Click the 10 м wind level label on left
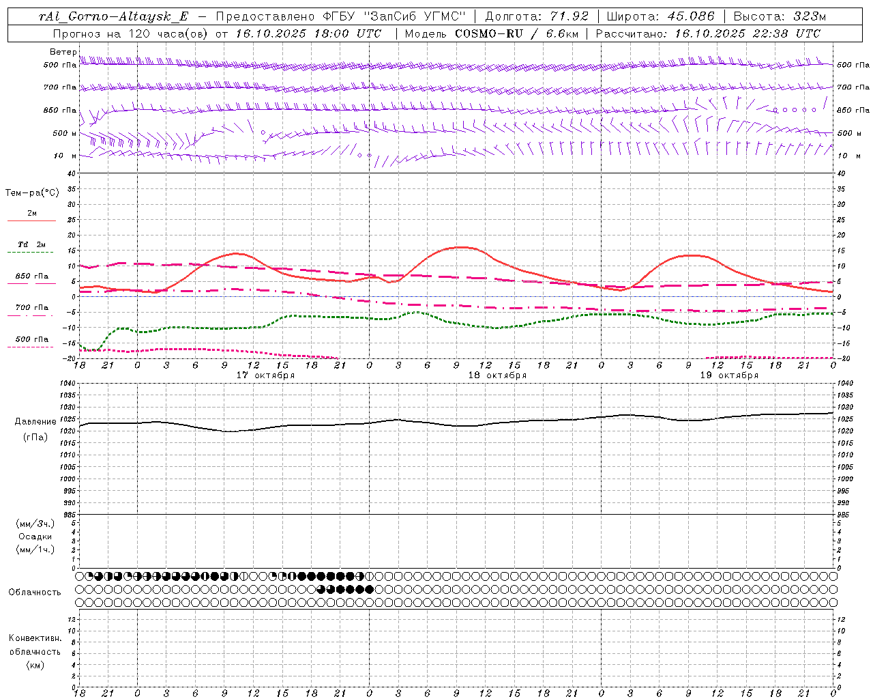873x699 pixels. [x=65, y=156]
